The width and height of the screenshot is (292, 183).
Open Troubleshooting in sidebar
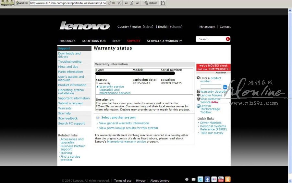point(70,61)
